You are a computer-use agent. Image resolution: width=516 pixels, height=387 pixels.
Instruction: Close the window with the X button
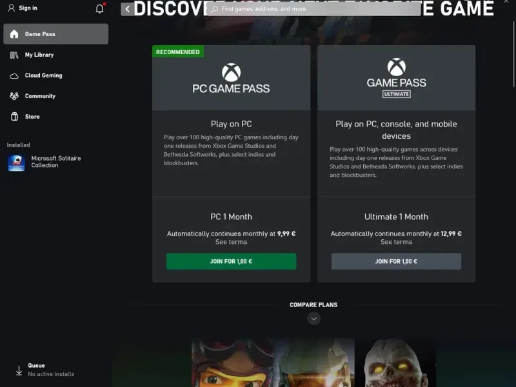coord(506,2)
